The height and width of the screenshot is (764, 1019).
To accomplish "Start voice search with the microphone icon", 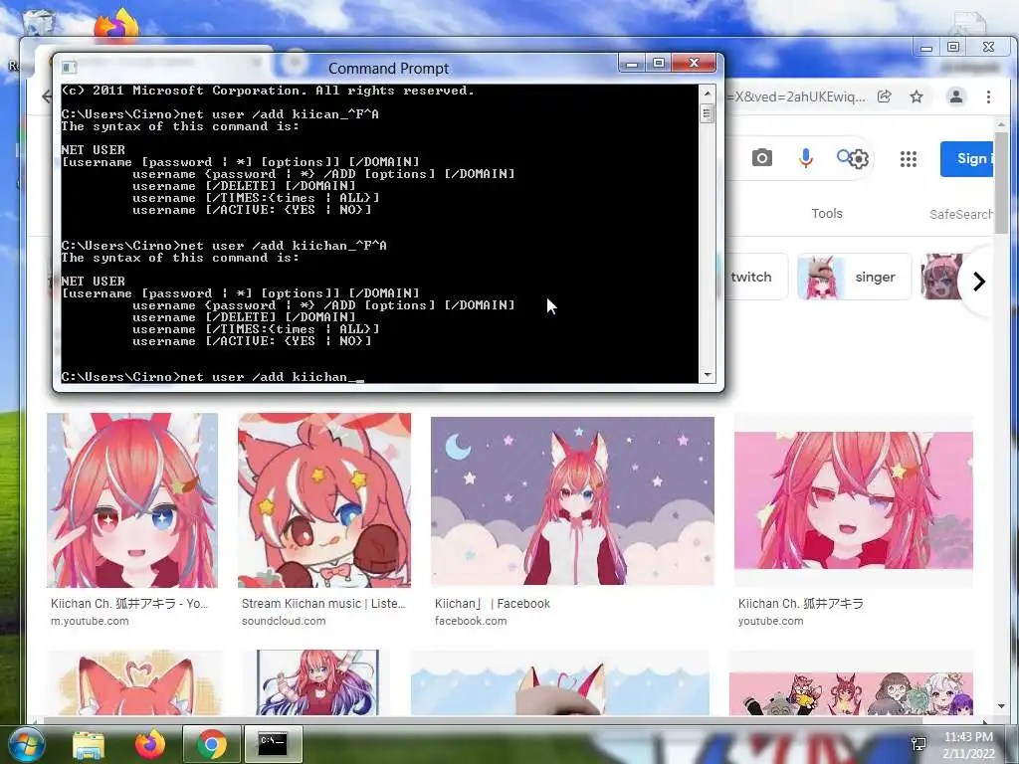I will point(805,158).
